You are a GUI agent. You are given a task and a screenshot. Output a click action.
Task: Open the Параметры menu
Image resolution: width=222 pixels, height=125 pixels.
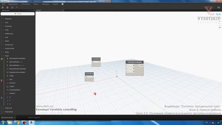pyautogui.click(x=45, y=4)
